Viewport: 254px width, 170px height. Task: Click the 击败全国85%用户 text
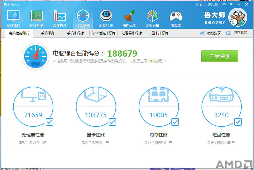[221, 142]
